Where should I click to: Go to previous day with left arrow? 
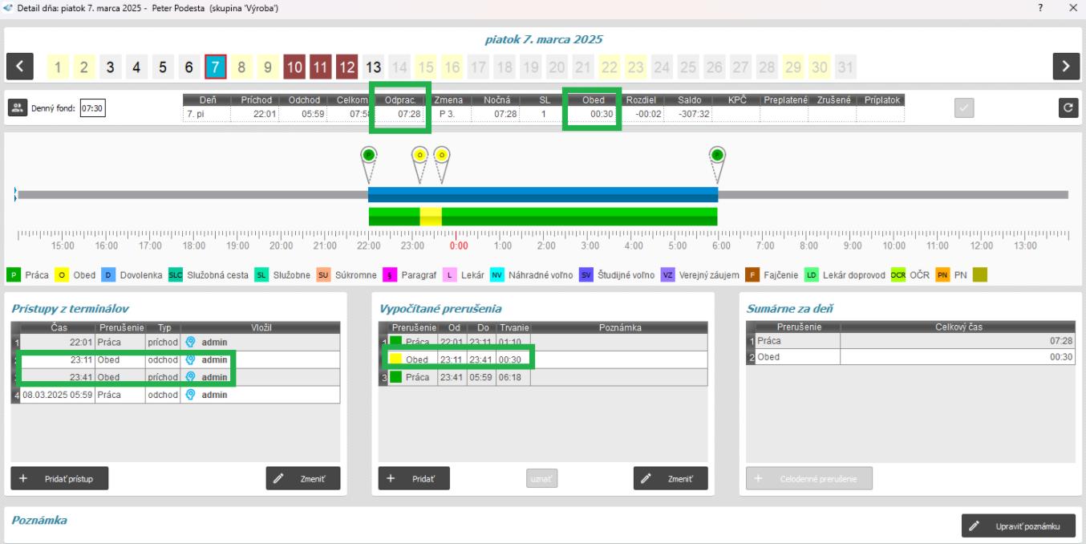point(22,66)
